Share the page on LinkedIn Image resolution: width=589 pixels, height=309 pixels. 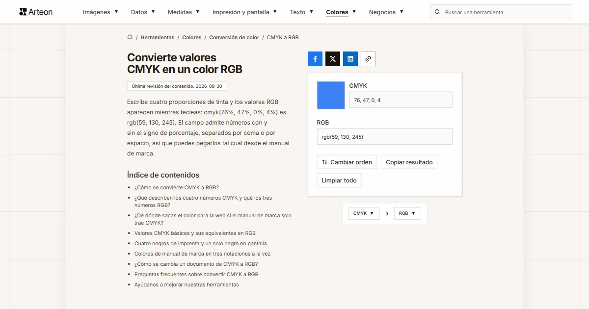click(350, 59)
